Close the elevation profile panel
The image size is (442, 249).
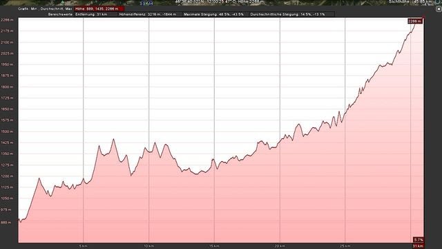click(439, 9)
